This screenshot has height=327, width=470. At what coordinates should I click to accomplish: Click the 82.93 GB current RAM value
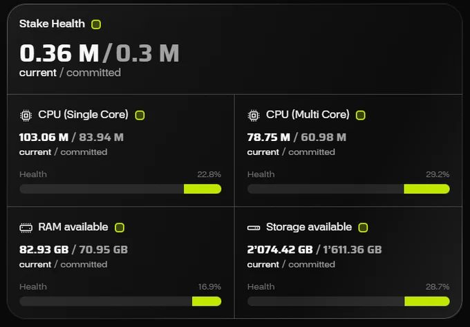click(44, 250)
